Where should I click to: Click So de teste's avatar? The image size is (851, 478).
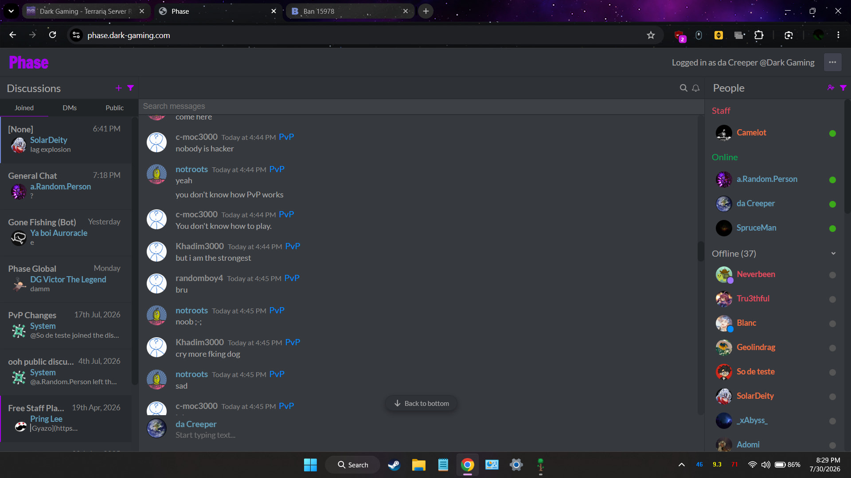point(724,372)
